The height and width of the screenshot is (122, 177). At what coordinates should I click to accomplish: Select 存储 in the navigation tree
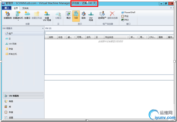9,49
